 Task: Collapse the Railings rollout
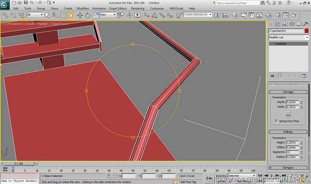tap(288, 132)
